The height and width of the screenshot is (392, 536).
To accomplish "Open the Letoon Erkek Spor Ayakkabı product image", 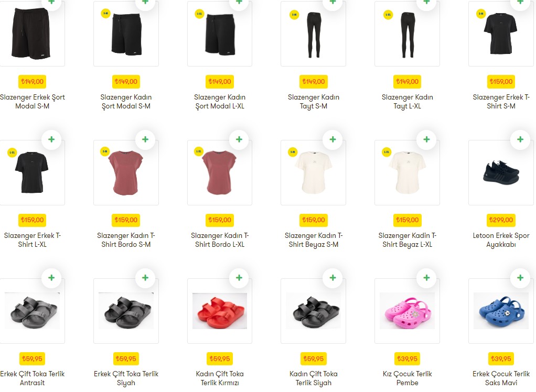I will click(x=501, y=173).
